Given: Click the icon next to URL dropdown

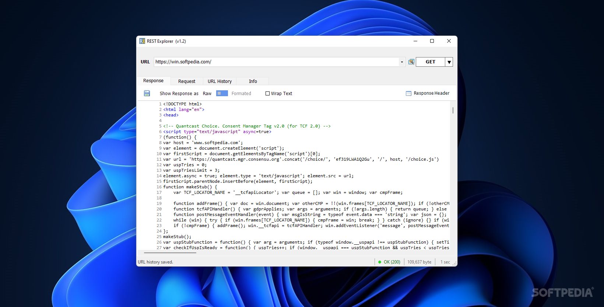Looking at the screenshot, I should 411,62.
